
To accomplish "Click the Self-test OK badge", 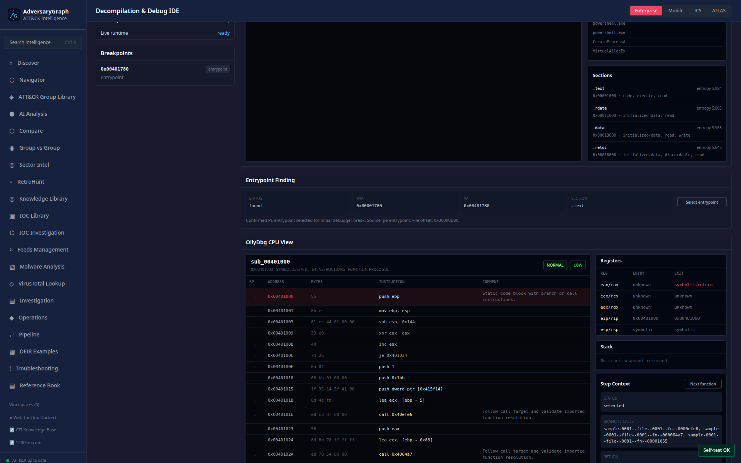I will (716, 450).
